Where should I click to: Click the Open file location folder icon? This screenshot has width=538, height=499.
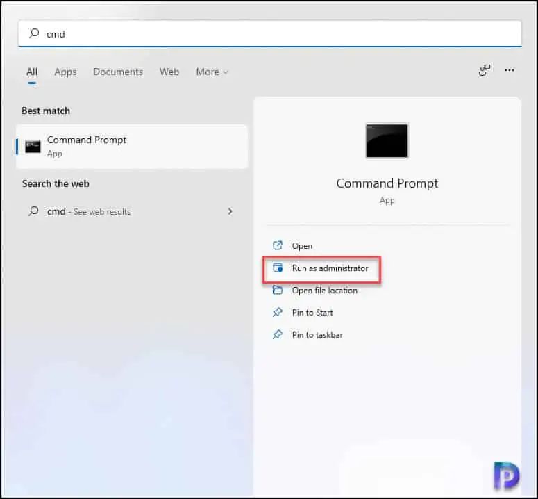278,291
